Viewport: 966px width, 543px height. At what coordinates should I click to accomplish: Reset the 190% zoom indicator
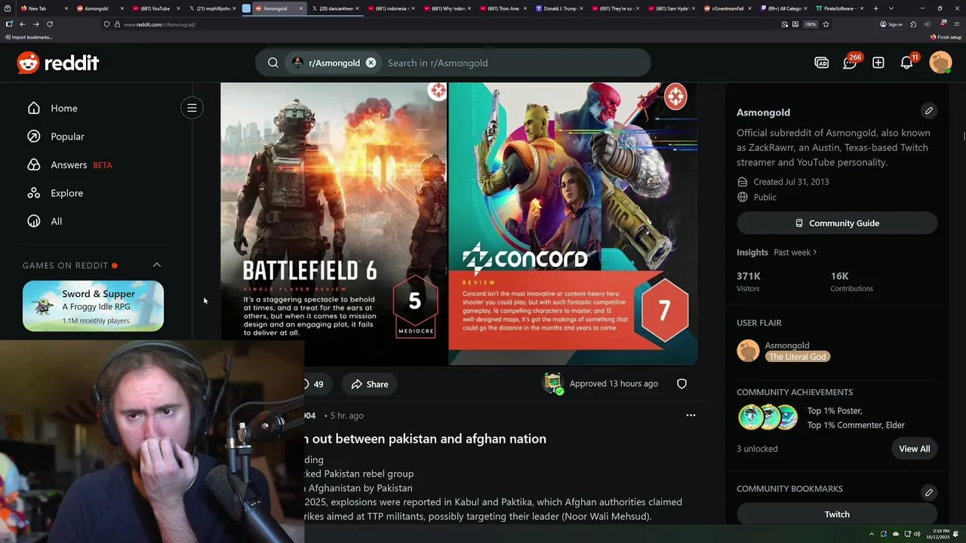pos(811,24)
